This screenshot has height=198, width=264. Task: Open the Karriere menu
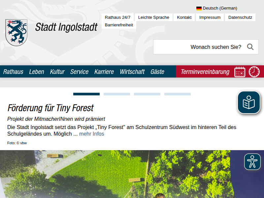point(104,71)
